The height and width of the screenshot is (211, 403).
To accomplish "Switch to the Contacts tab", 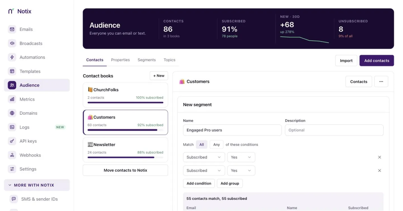I will (x=95, y=60).
